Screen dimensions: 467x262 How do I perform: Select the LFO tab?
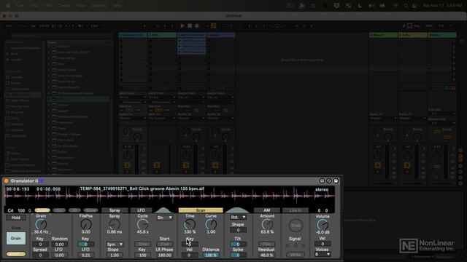point(141,210)
